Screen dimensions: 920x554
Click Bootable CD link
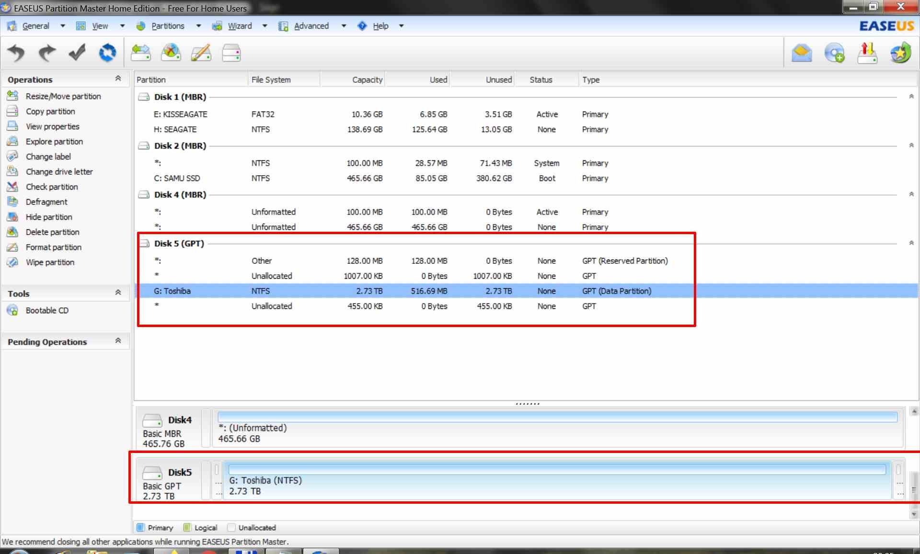click(x=47, y=310)
